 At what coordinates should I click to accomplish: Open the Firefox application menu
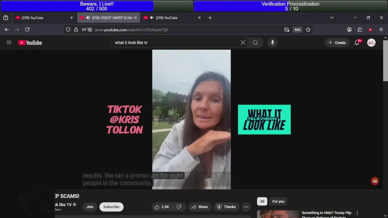381,30
